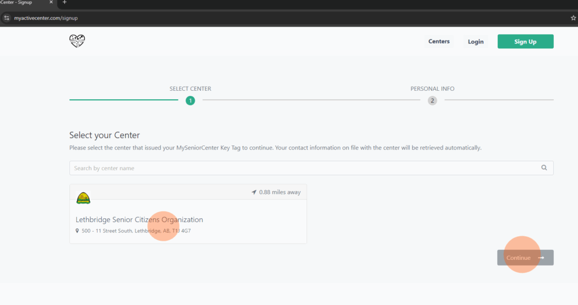Select step 1 circle in progress bar
This screenshot has width=578, height=305.
pos(190,101)
